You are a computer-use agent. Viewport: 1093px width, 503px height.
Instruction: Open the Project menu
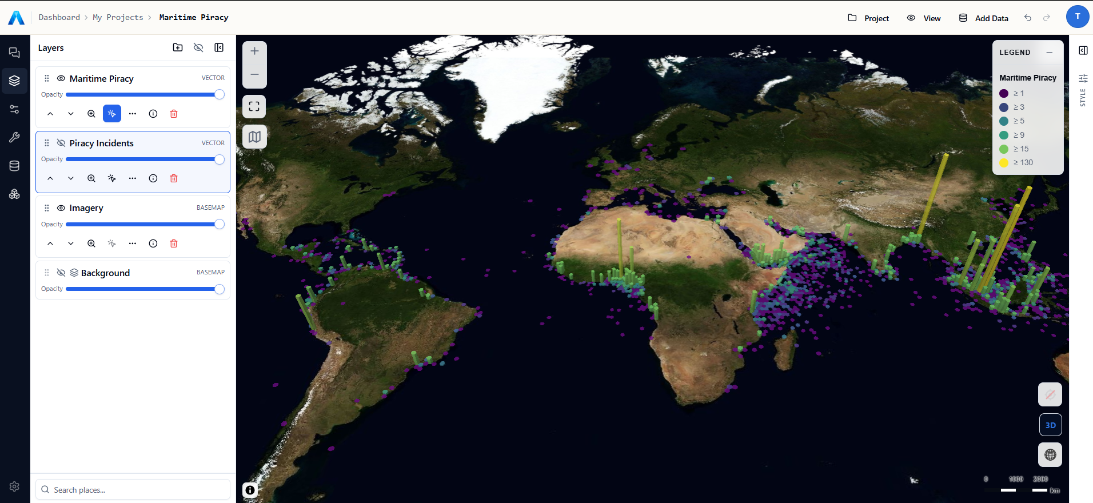[x=868, y=18]
